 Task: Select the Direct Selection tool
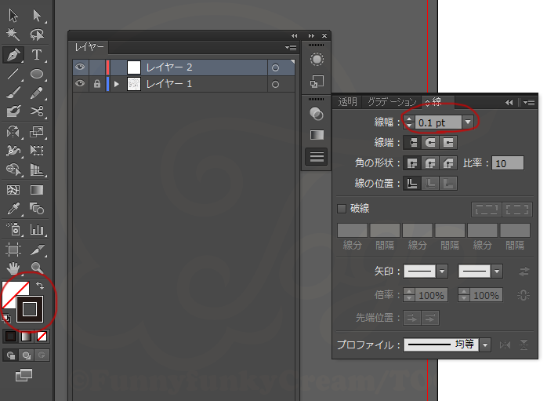37,16
